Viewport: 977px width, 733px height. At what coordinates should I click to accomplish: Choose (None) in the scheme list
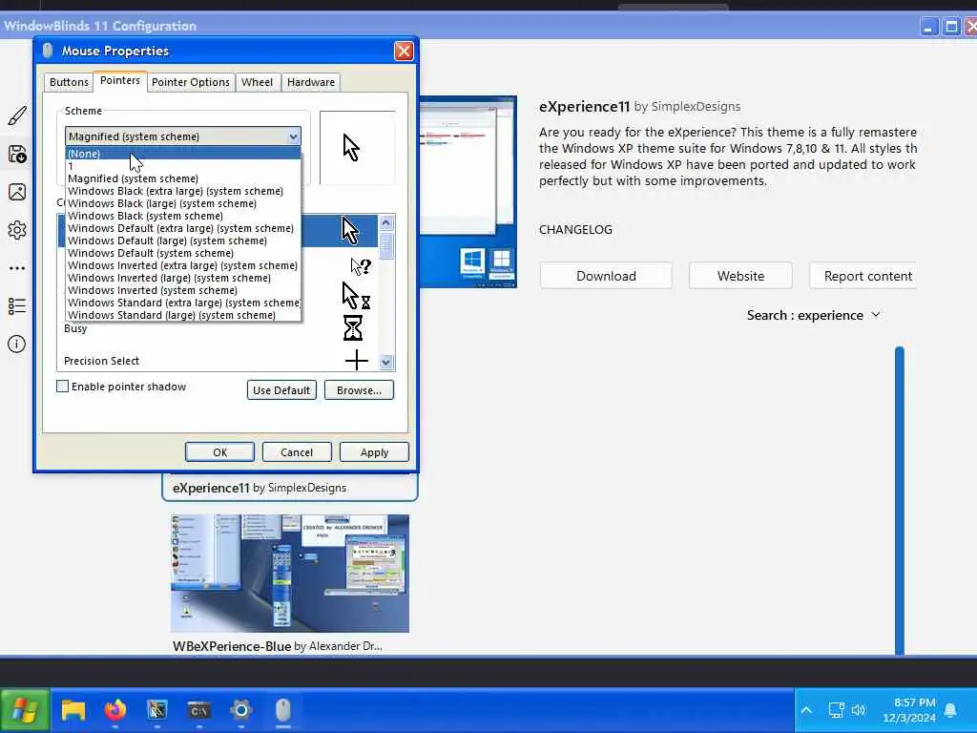(x=183, y=154)
